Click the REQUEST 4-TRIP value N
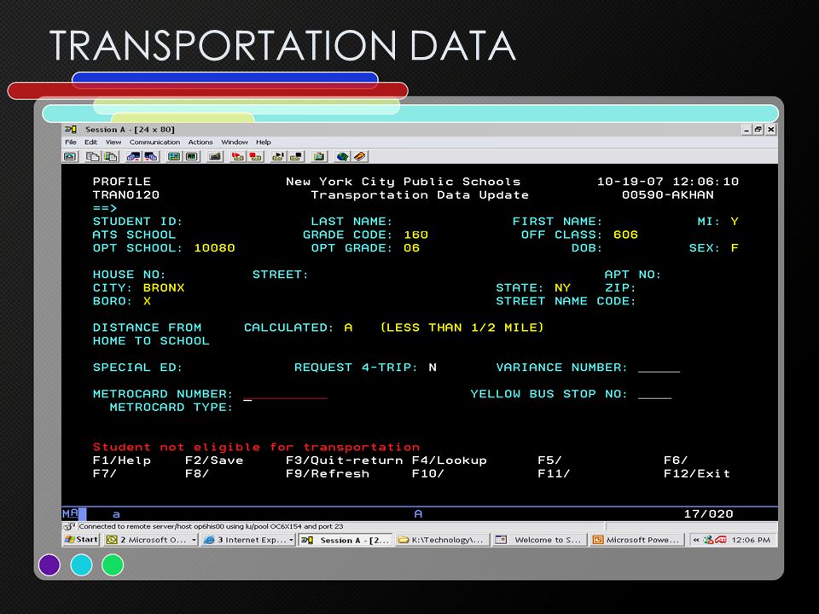Image resolution: width=819 pixels, height=614 pixels. (433, 368)
